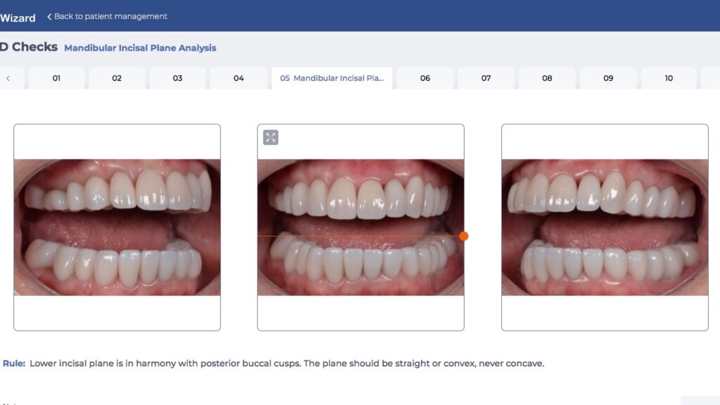This screenshot has height=405, width=720.
Task: Open step 01 tab
Action: (x=56, y=78)
